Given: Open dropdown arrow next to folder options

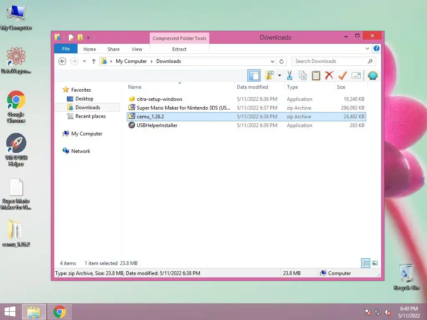Looking at the screenshot, I should pyautogui.click(x=279, y=75).
